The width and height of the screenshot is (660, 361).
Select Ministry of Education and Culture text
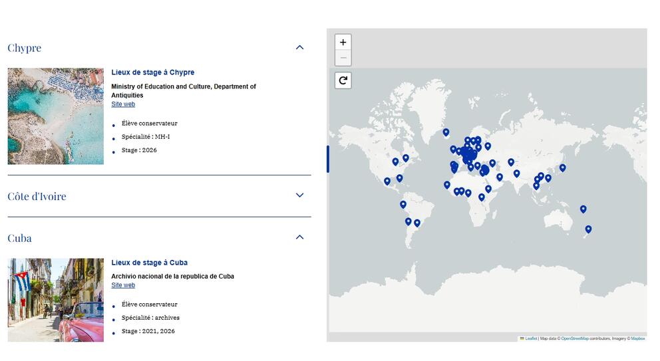(184, 91)
